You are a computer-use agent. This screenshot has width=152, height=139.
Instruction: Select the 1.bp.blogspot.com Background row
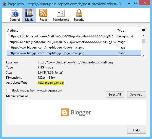click(74, 36)
